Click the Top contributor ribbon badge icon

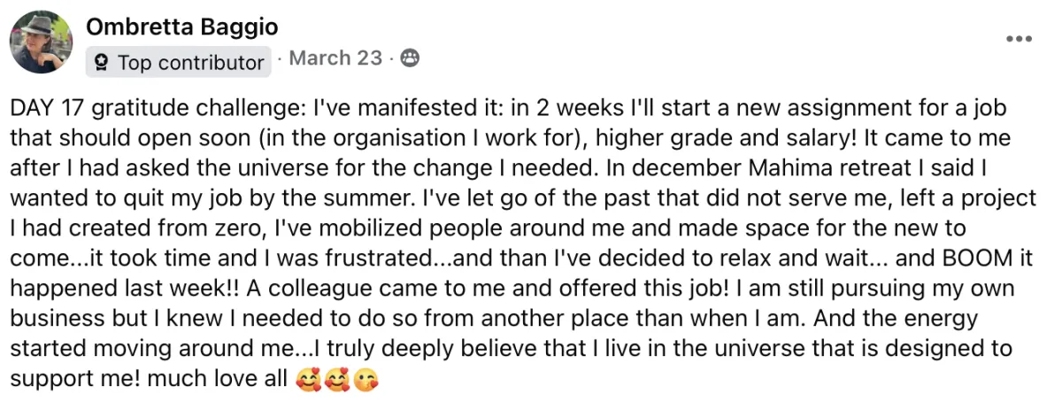tap(102, 63)
